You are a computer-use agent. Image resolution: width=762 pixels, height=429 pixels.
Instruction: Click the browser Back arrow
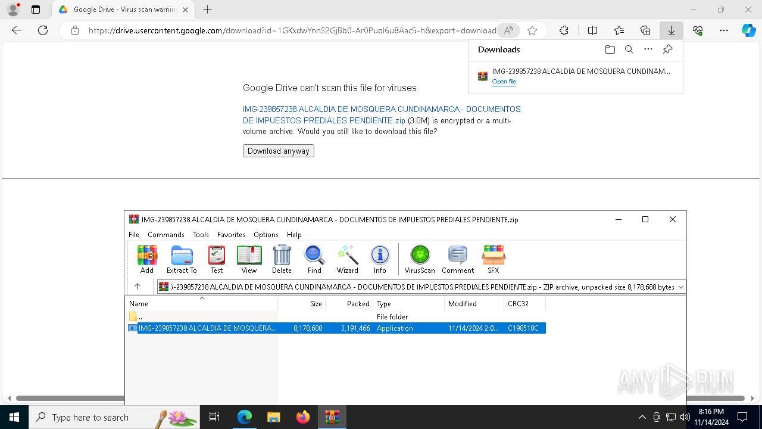tap(17, 30)
